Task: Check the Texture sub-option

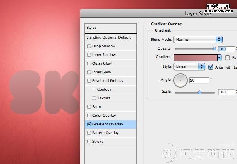Action: click(x=94, y=98)
